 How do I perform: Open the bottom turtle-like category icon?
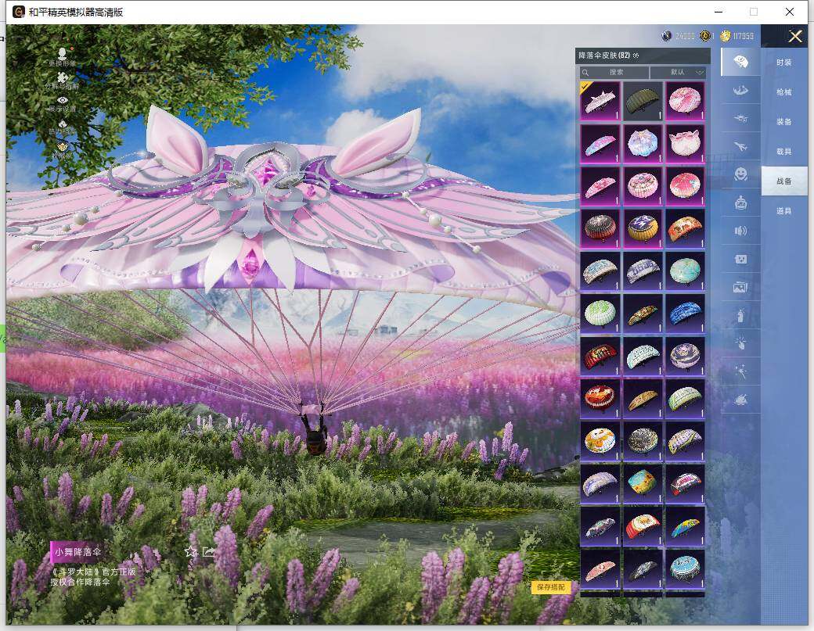click(x=740, y=400)
